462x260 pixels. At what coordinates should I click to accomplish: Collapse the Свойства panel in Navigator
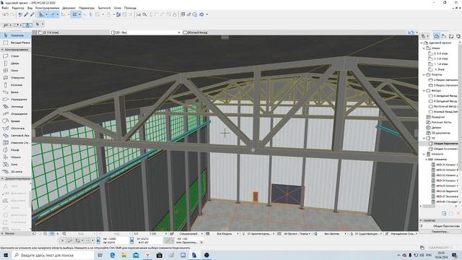(x=422, y=220)
